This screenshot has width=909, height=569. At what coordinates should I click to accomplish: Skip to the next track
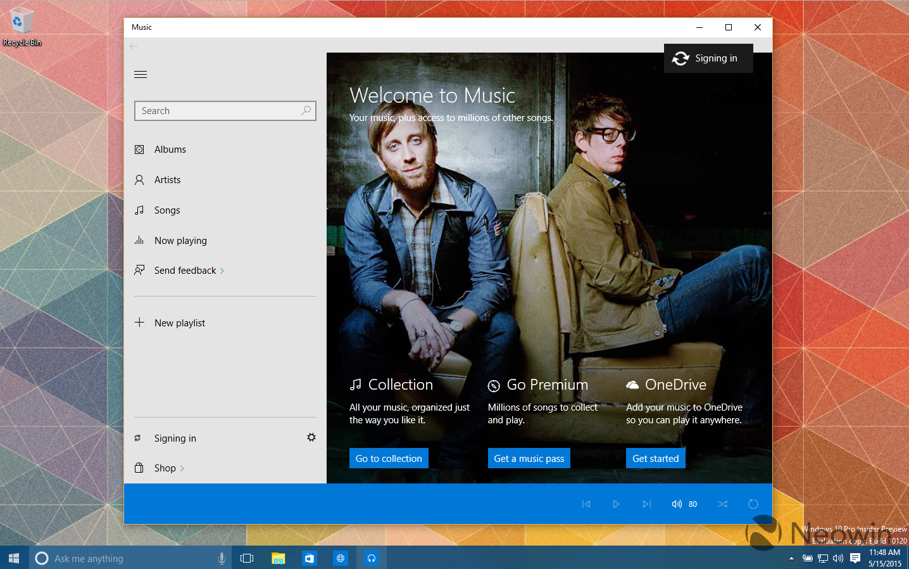646,504
